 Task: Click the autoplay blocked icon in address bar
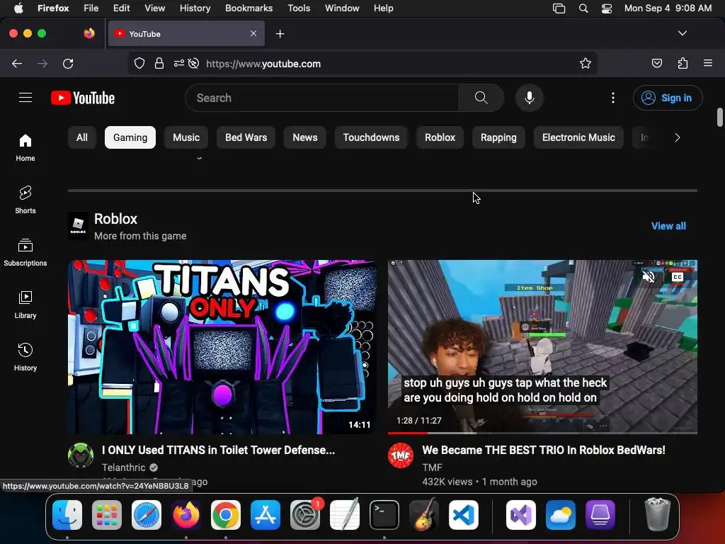click(194, 63)
